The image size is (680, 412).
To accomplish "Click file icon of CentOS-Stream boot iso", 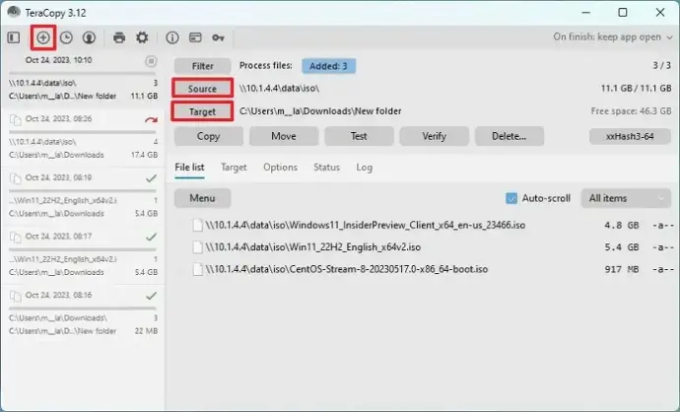I will coord(198,269).
